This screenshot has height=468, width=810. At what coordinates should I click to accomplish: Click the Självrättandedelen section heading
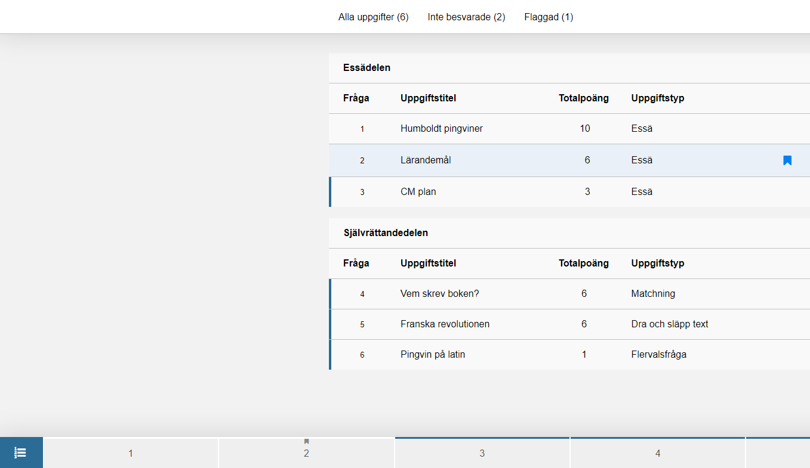[386, 233]
